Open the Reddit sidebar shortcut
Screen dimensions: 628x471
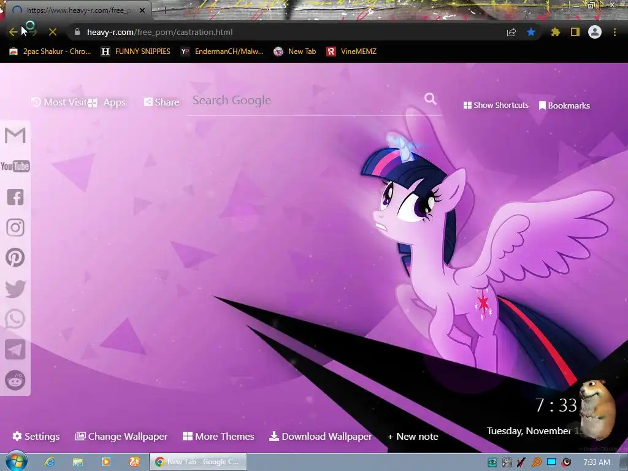pyautogui.click(x=15, y=380)
